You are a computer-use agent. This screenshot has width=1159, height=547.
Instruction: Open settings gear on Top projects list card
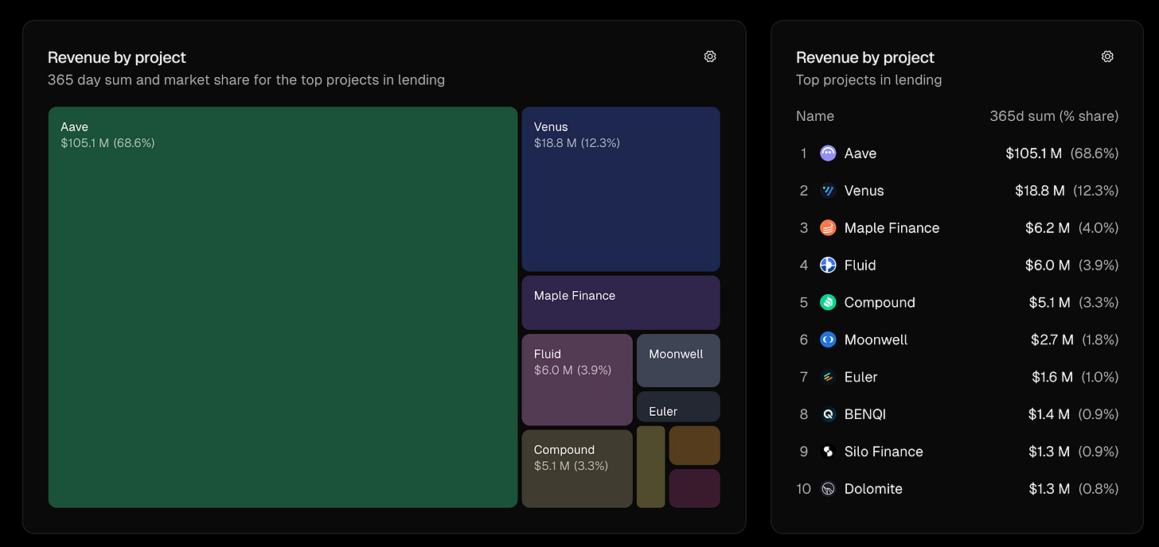pos(1107,56)
